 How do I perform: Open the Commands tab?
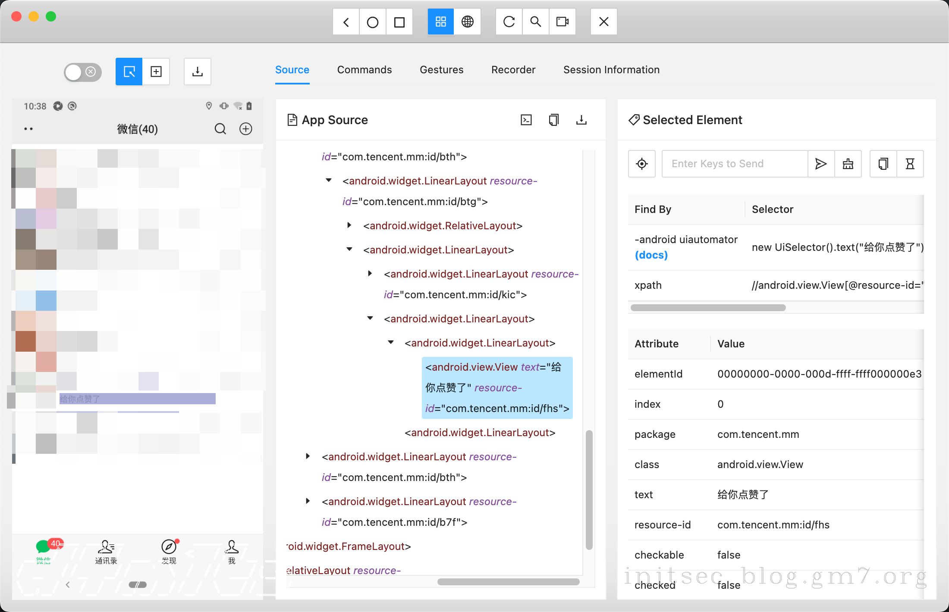(x=365, y=70)
